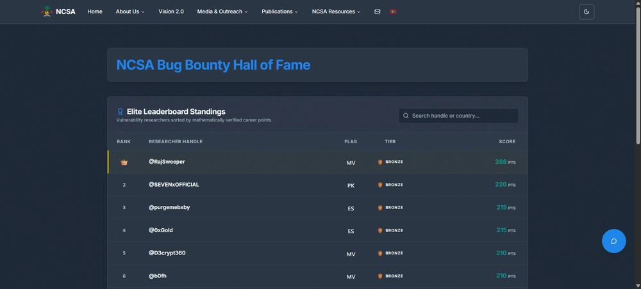Select the @b0fh handle
This screenshot has width=641, height=289.
click(158, 276)
